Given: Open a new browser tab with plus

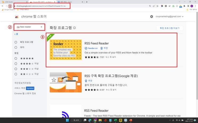Looking at the screenshot, I should [x=87, y=2].
